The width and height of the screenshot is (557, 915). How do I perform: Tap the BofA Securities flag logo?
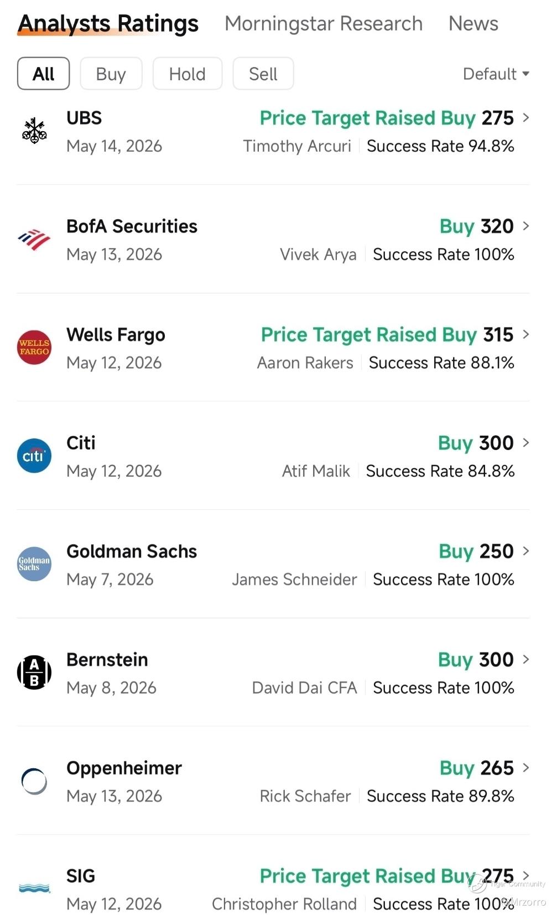click(x=34, y=239)
